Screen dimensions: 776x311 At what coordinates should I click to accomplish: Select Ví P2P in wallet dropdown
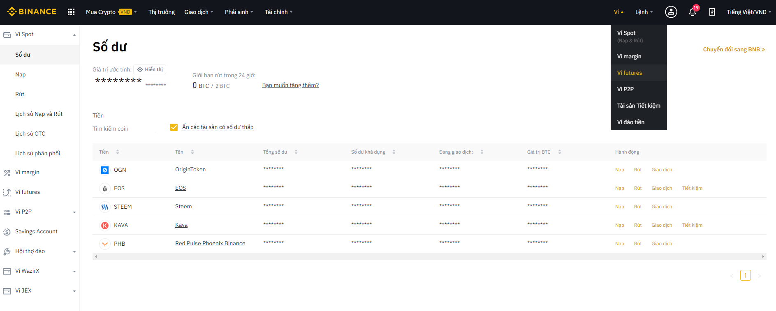tap(639, 89)
